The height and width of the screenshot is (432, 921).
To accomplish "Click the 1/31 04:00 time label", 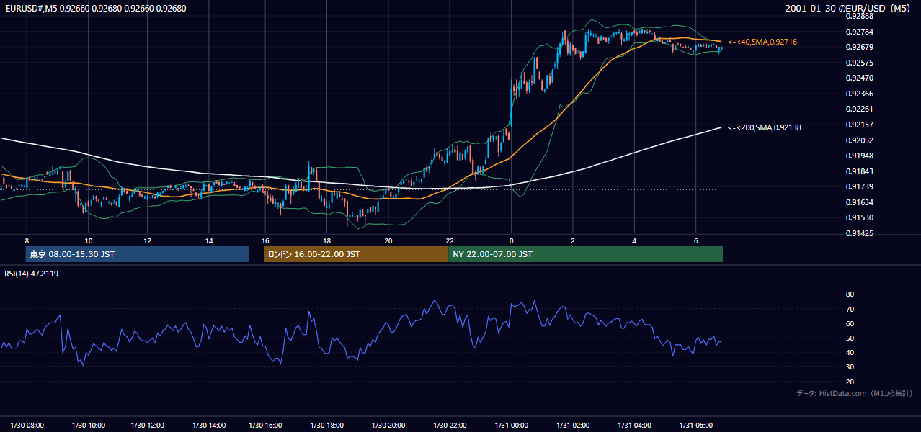I will (635, 426).
